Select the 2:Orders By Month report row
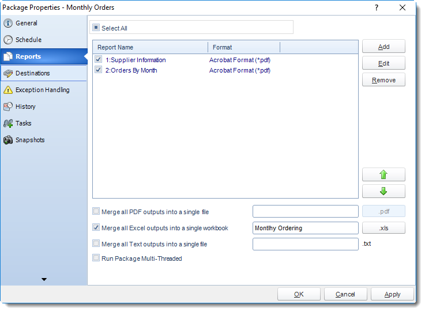425x312 pixels. click(x=225, y=70)
